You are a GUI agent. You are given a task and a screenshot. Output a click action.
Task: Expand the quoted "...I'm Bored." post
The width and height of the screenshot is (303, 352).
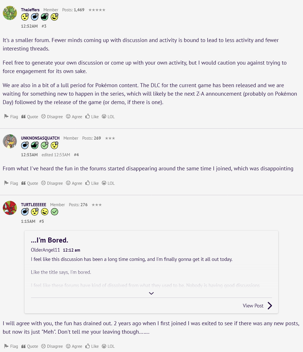(x=151, y=293)
